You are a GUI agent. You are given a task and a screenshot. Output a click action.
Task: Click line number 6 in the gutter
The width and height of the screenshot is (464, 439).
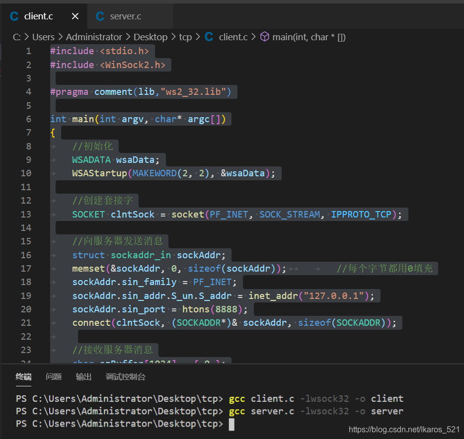(29, 119)
